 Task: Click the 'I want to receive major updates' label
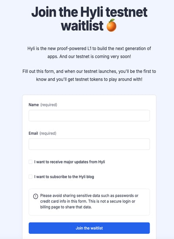pyautogui.click(x=70, y=162)
